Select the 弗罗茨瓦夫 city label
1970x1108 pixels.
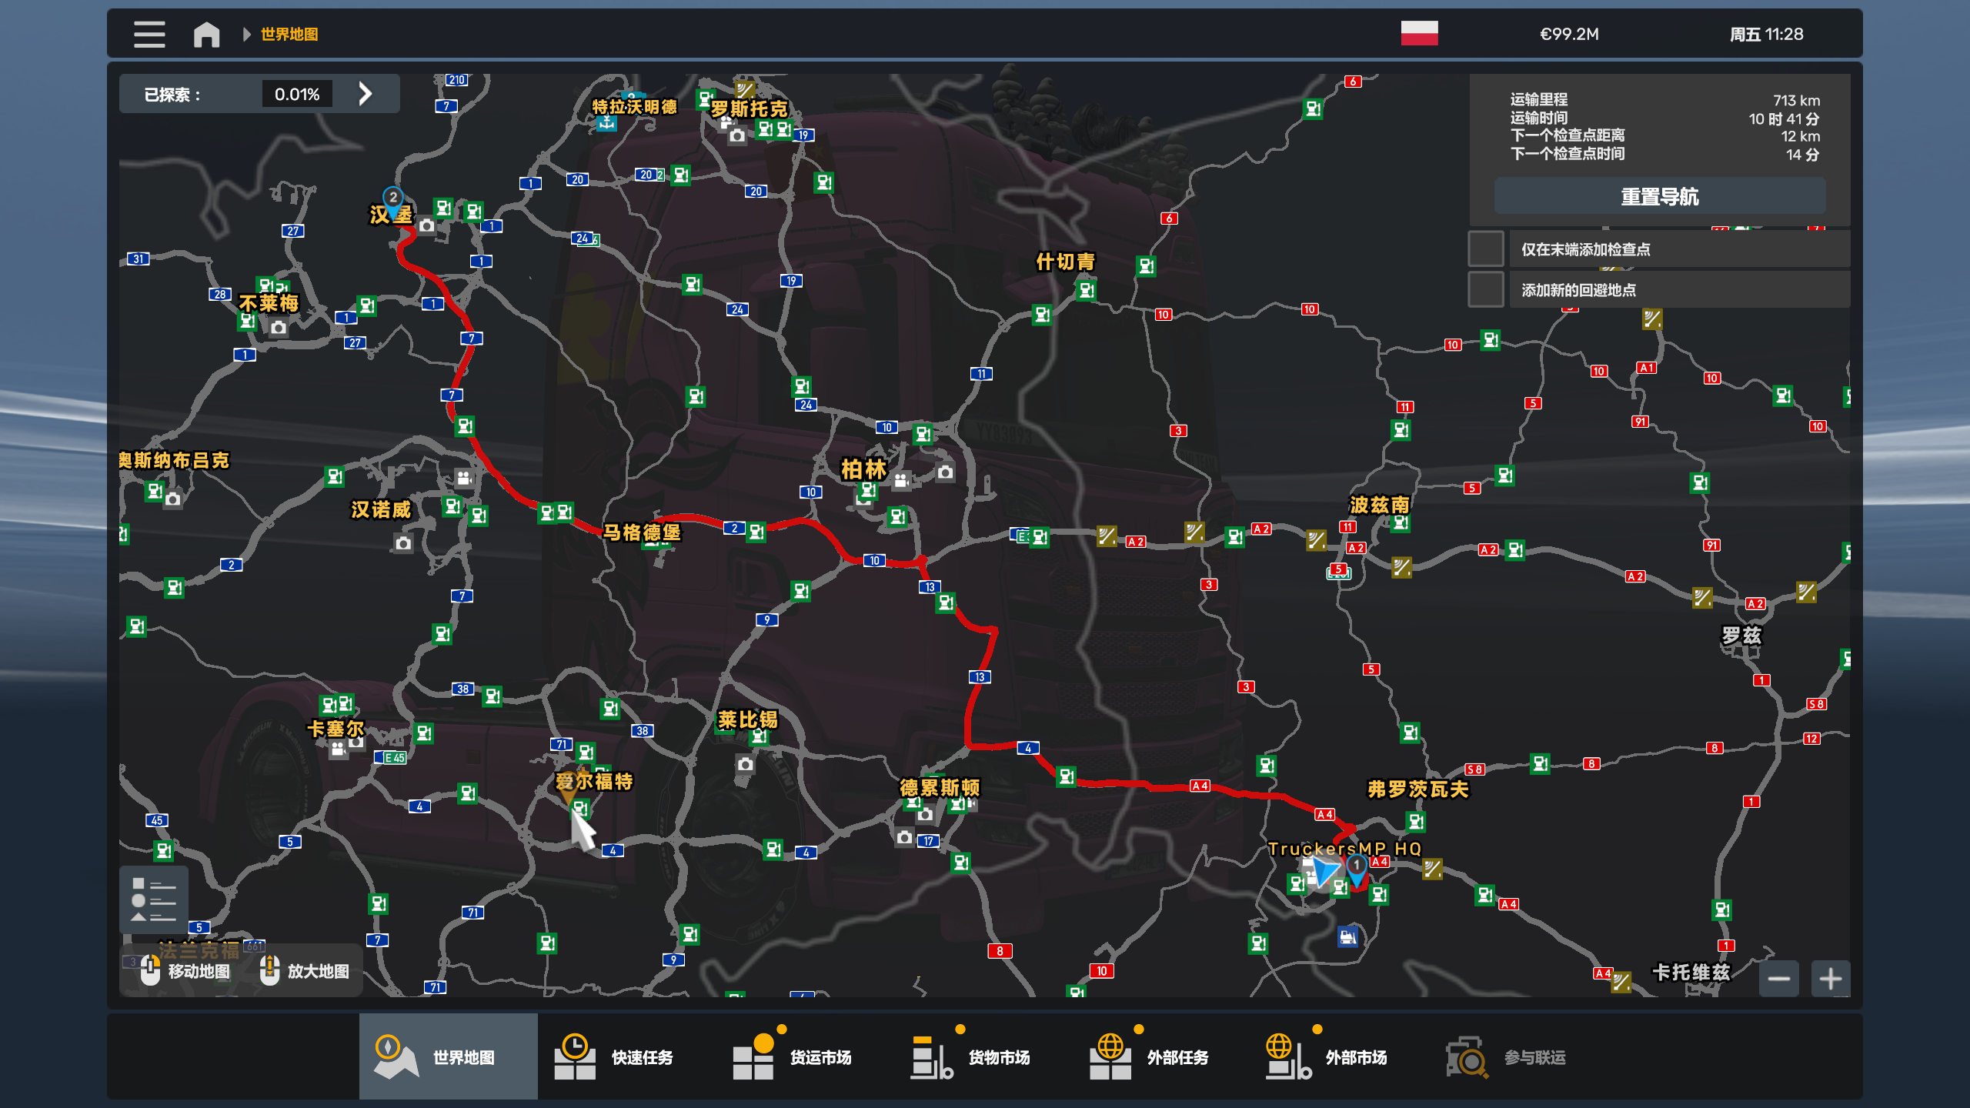tap(1418, 789)
